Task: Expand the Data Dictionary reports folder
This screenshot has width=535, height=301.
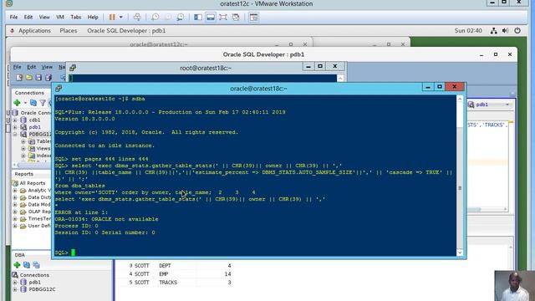Action: click(15, 197)
